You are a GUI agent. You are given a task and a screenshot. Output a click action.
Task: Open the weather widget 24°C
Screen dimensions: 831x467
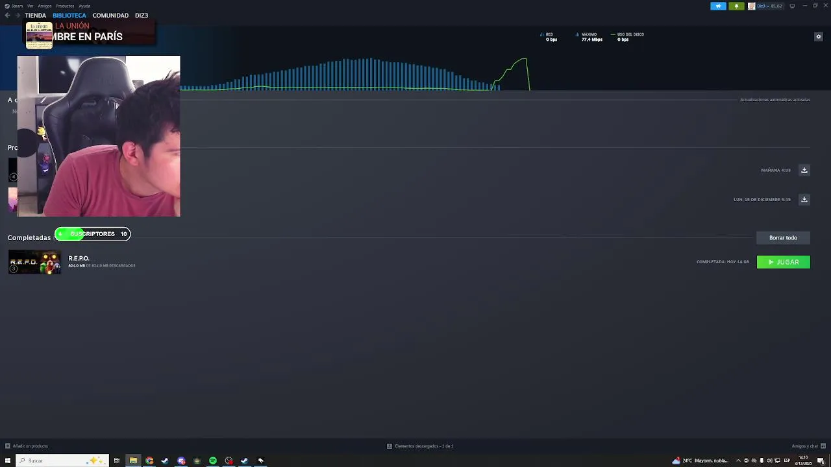pyautogui.click(x=700, y=461)
